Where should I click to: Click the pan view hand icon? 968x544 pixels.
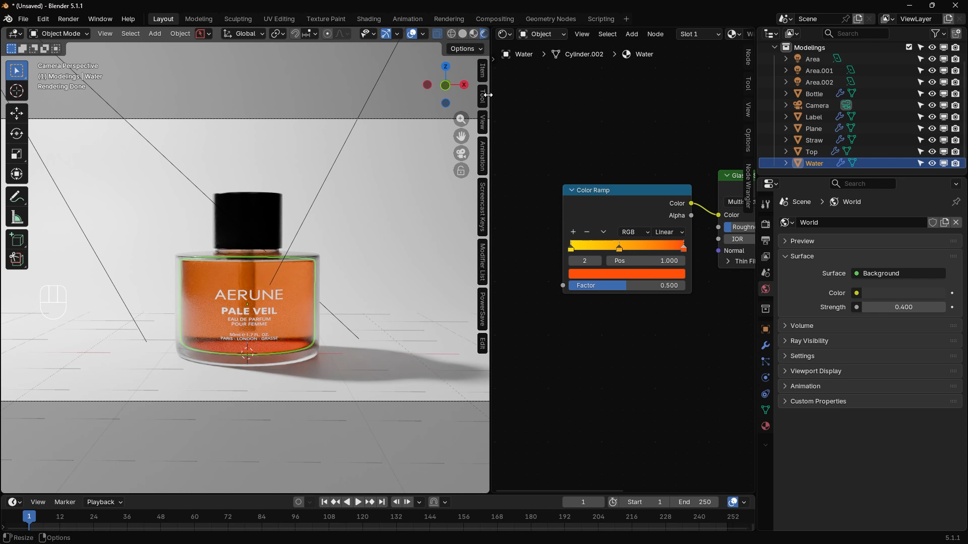(x=461, y=137)
